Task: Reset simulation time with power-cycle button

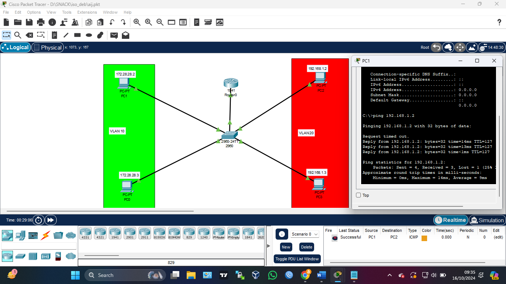Action: 39,220
